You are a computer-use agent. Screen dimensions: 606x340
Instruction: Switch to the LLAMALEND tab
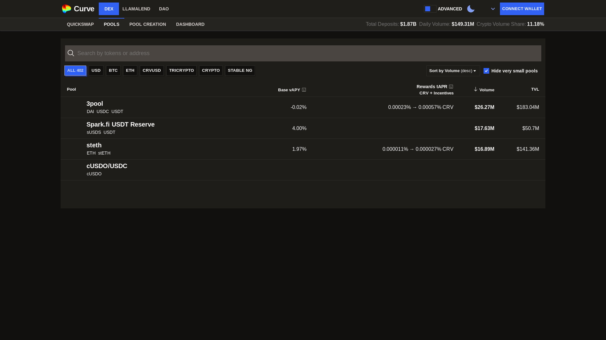click(x=136, y=9)
